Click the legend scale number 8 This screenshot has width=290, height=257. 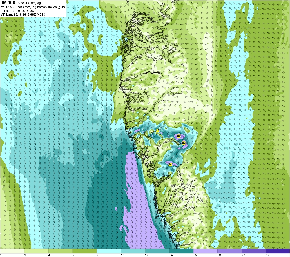pyautogui.click(x=97, y=255)
